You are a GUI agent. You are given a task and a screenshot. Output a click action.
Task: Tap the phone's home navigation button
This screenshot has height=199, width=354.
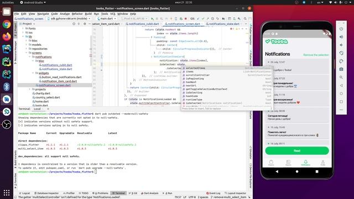[297, 171]
